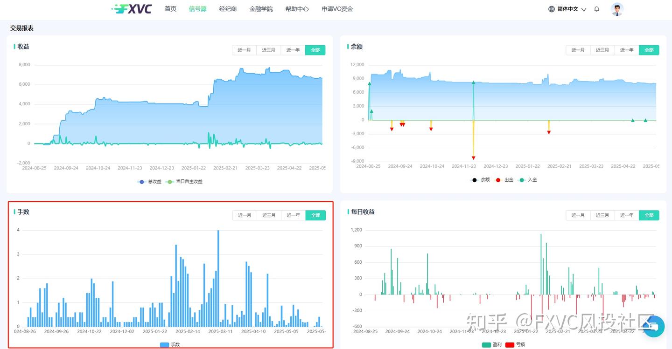Toggle 亏损 legend series
This screenshot has height=349, width=672.
(515, 345)
